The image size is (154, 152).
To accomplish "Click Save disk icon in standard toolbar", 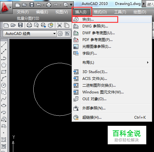I will [20, 25].
